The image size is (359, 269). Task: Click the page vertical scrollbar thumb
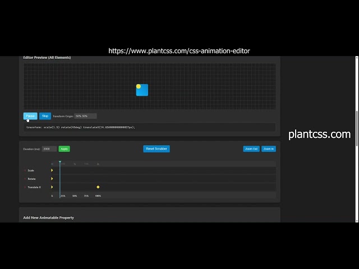click(x=357, y=128)
